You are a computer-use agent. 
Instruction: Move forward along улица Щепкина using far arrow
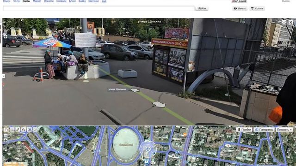pos(135,90)
